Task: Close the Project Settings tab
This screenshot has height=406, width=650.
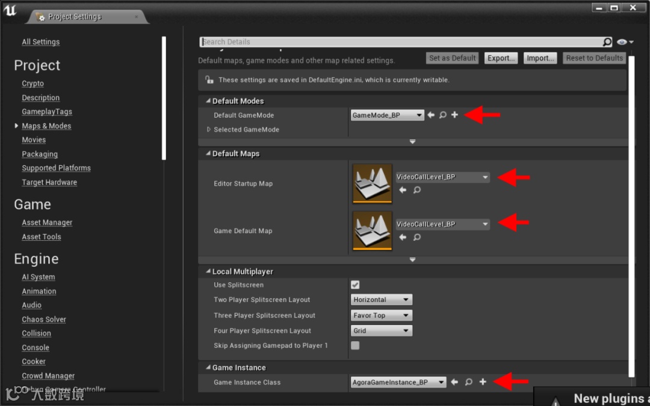Action: (x=137, y=17)
